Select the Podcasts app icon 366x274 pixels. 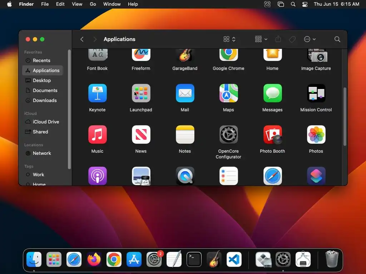coord(97,176)
